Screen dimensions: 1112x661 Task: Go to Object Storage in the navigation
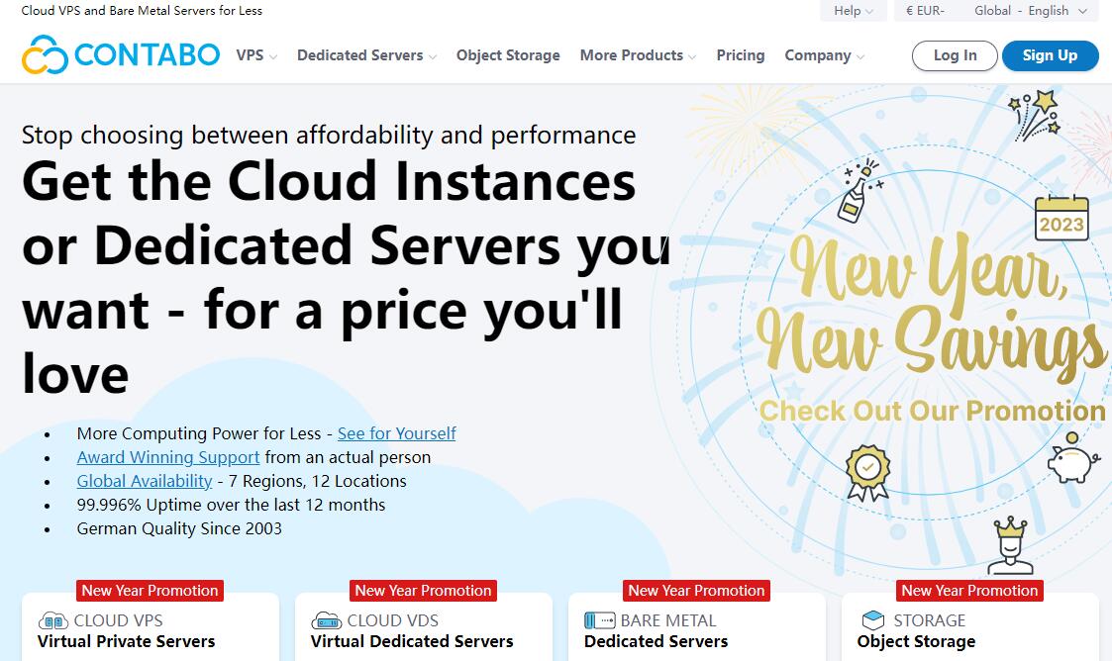pos(508,55)
